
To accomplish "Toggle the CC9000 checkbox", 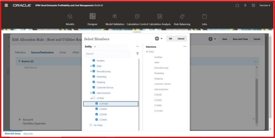I will (x=94, y=98).
